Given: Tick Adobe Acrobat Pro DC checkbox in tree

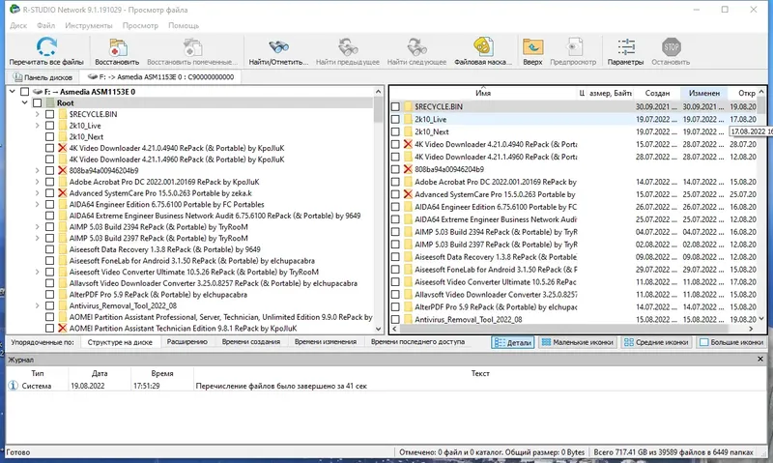Looking at the screenshot, I should click(x=50, y=182).
